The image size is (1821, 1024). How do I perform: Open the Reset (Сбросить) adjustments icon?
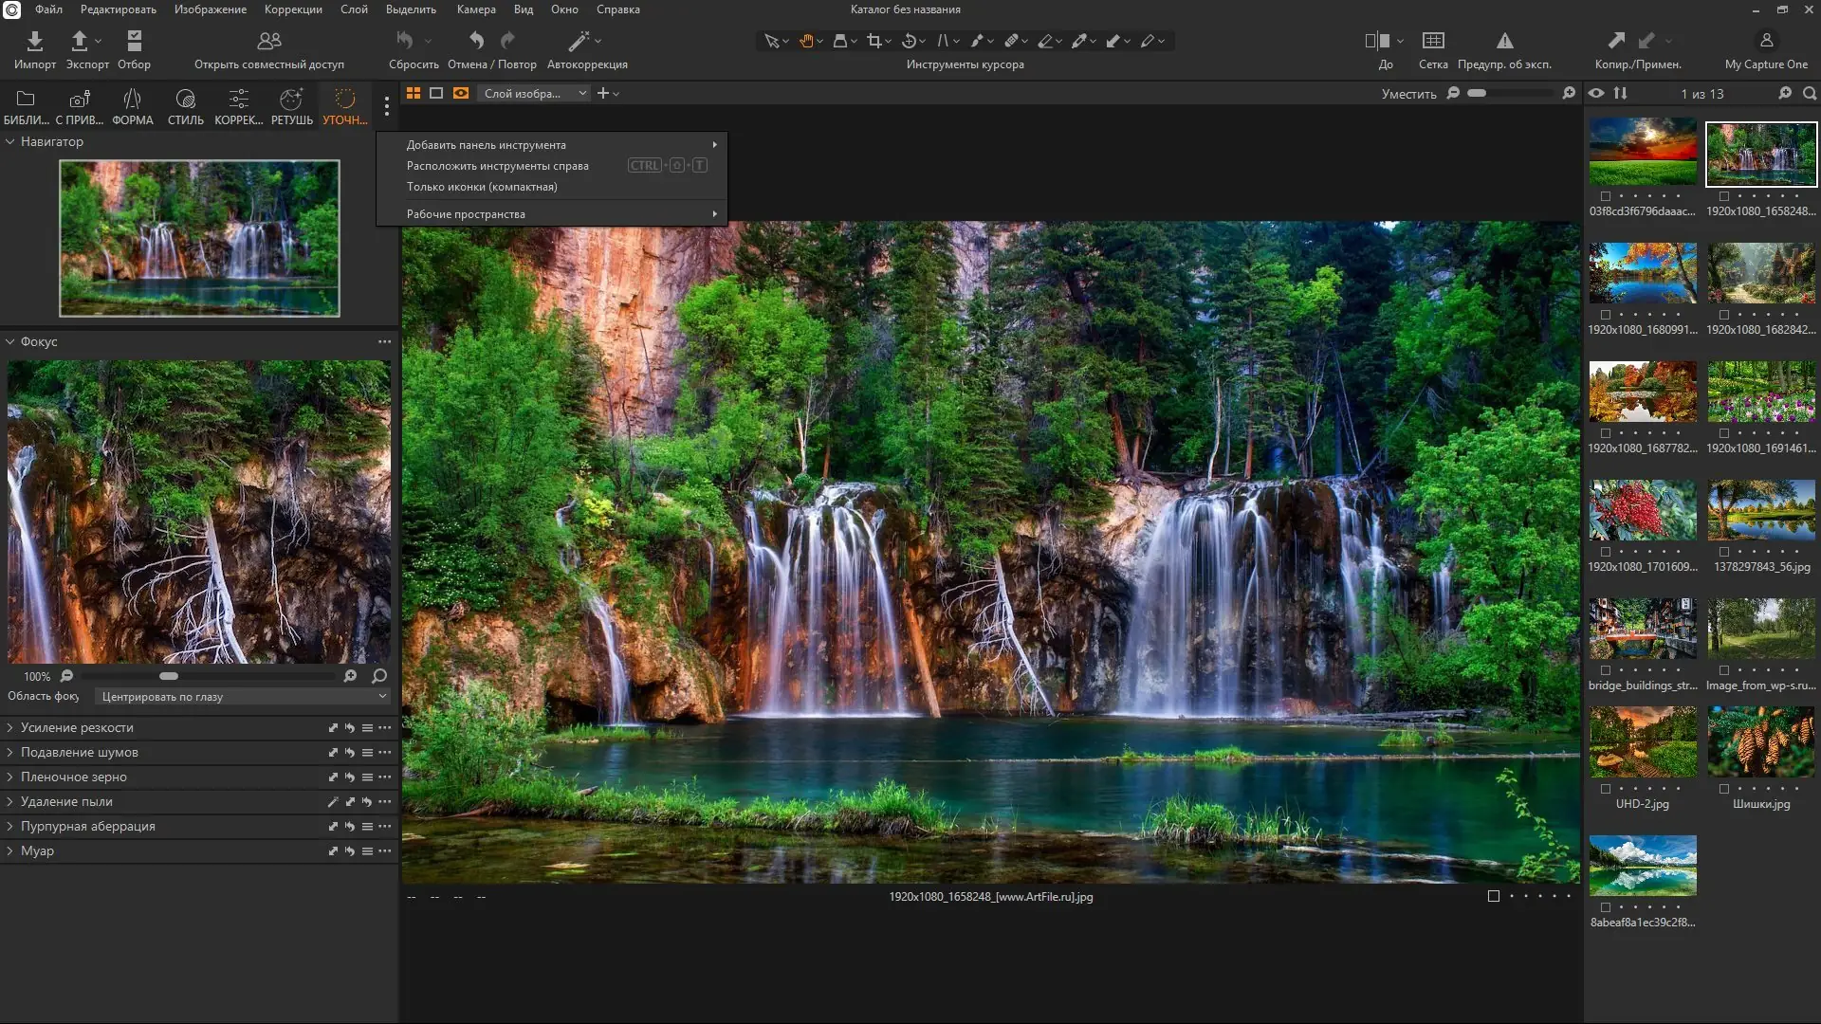click(405, 42)
